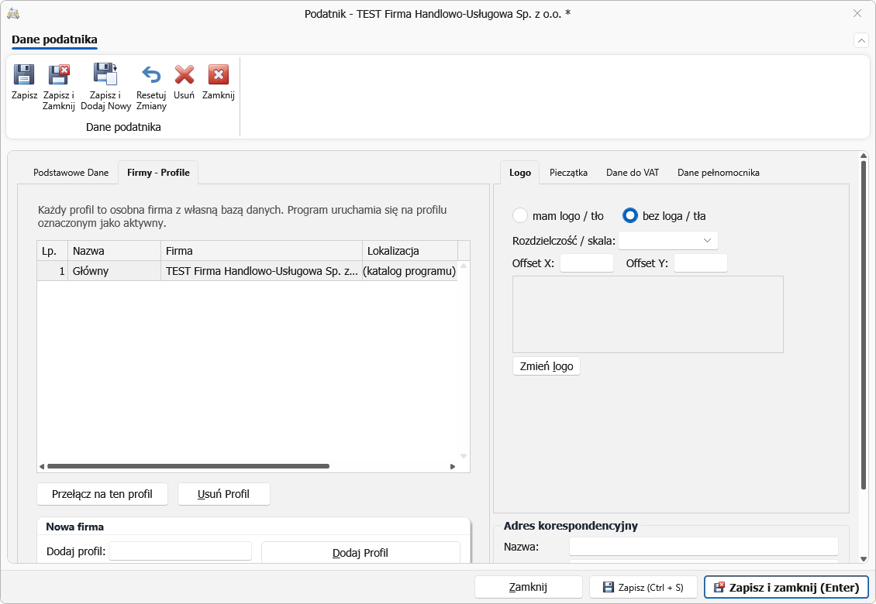
Task: Click the Firma column header
Action: coord(261,251)
